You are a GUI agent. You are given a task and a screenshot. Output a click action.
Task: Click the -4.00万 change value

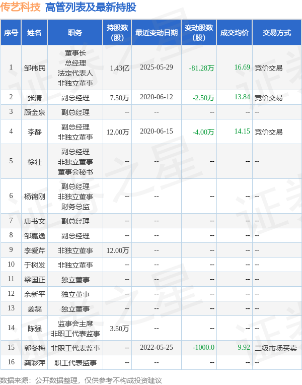point(203,132)
